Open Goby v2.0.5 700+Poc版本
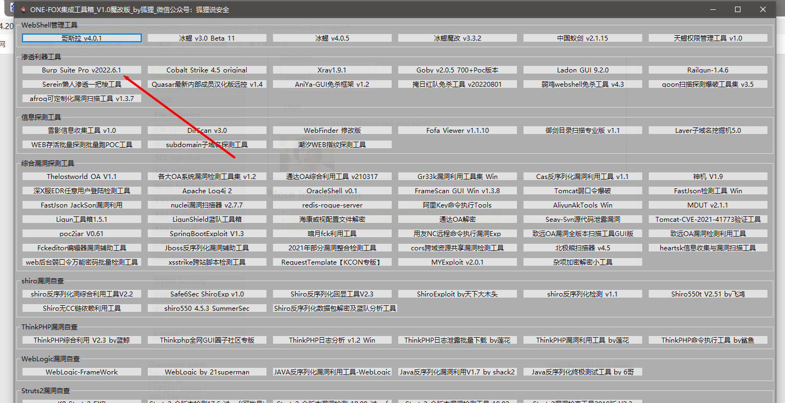This screenshot has width=785, height=403. (x=458, y=70)
